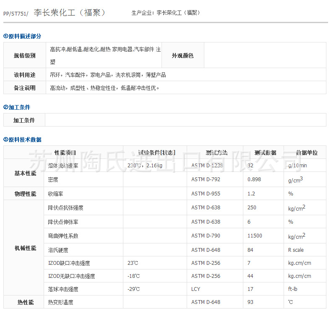Click the 性能项目 column header

pyautogui.click(x=65, y=153)
